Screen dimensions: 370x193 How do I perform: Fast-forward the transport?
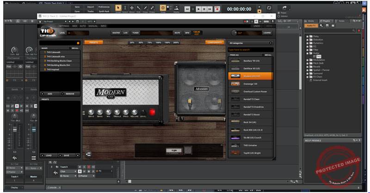(x=210, y=9)
